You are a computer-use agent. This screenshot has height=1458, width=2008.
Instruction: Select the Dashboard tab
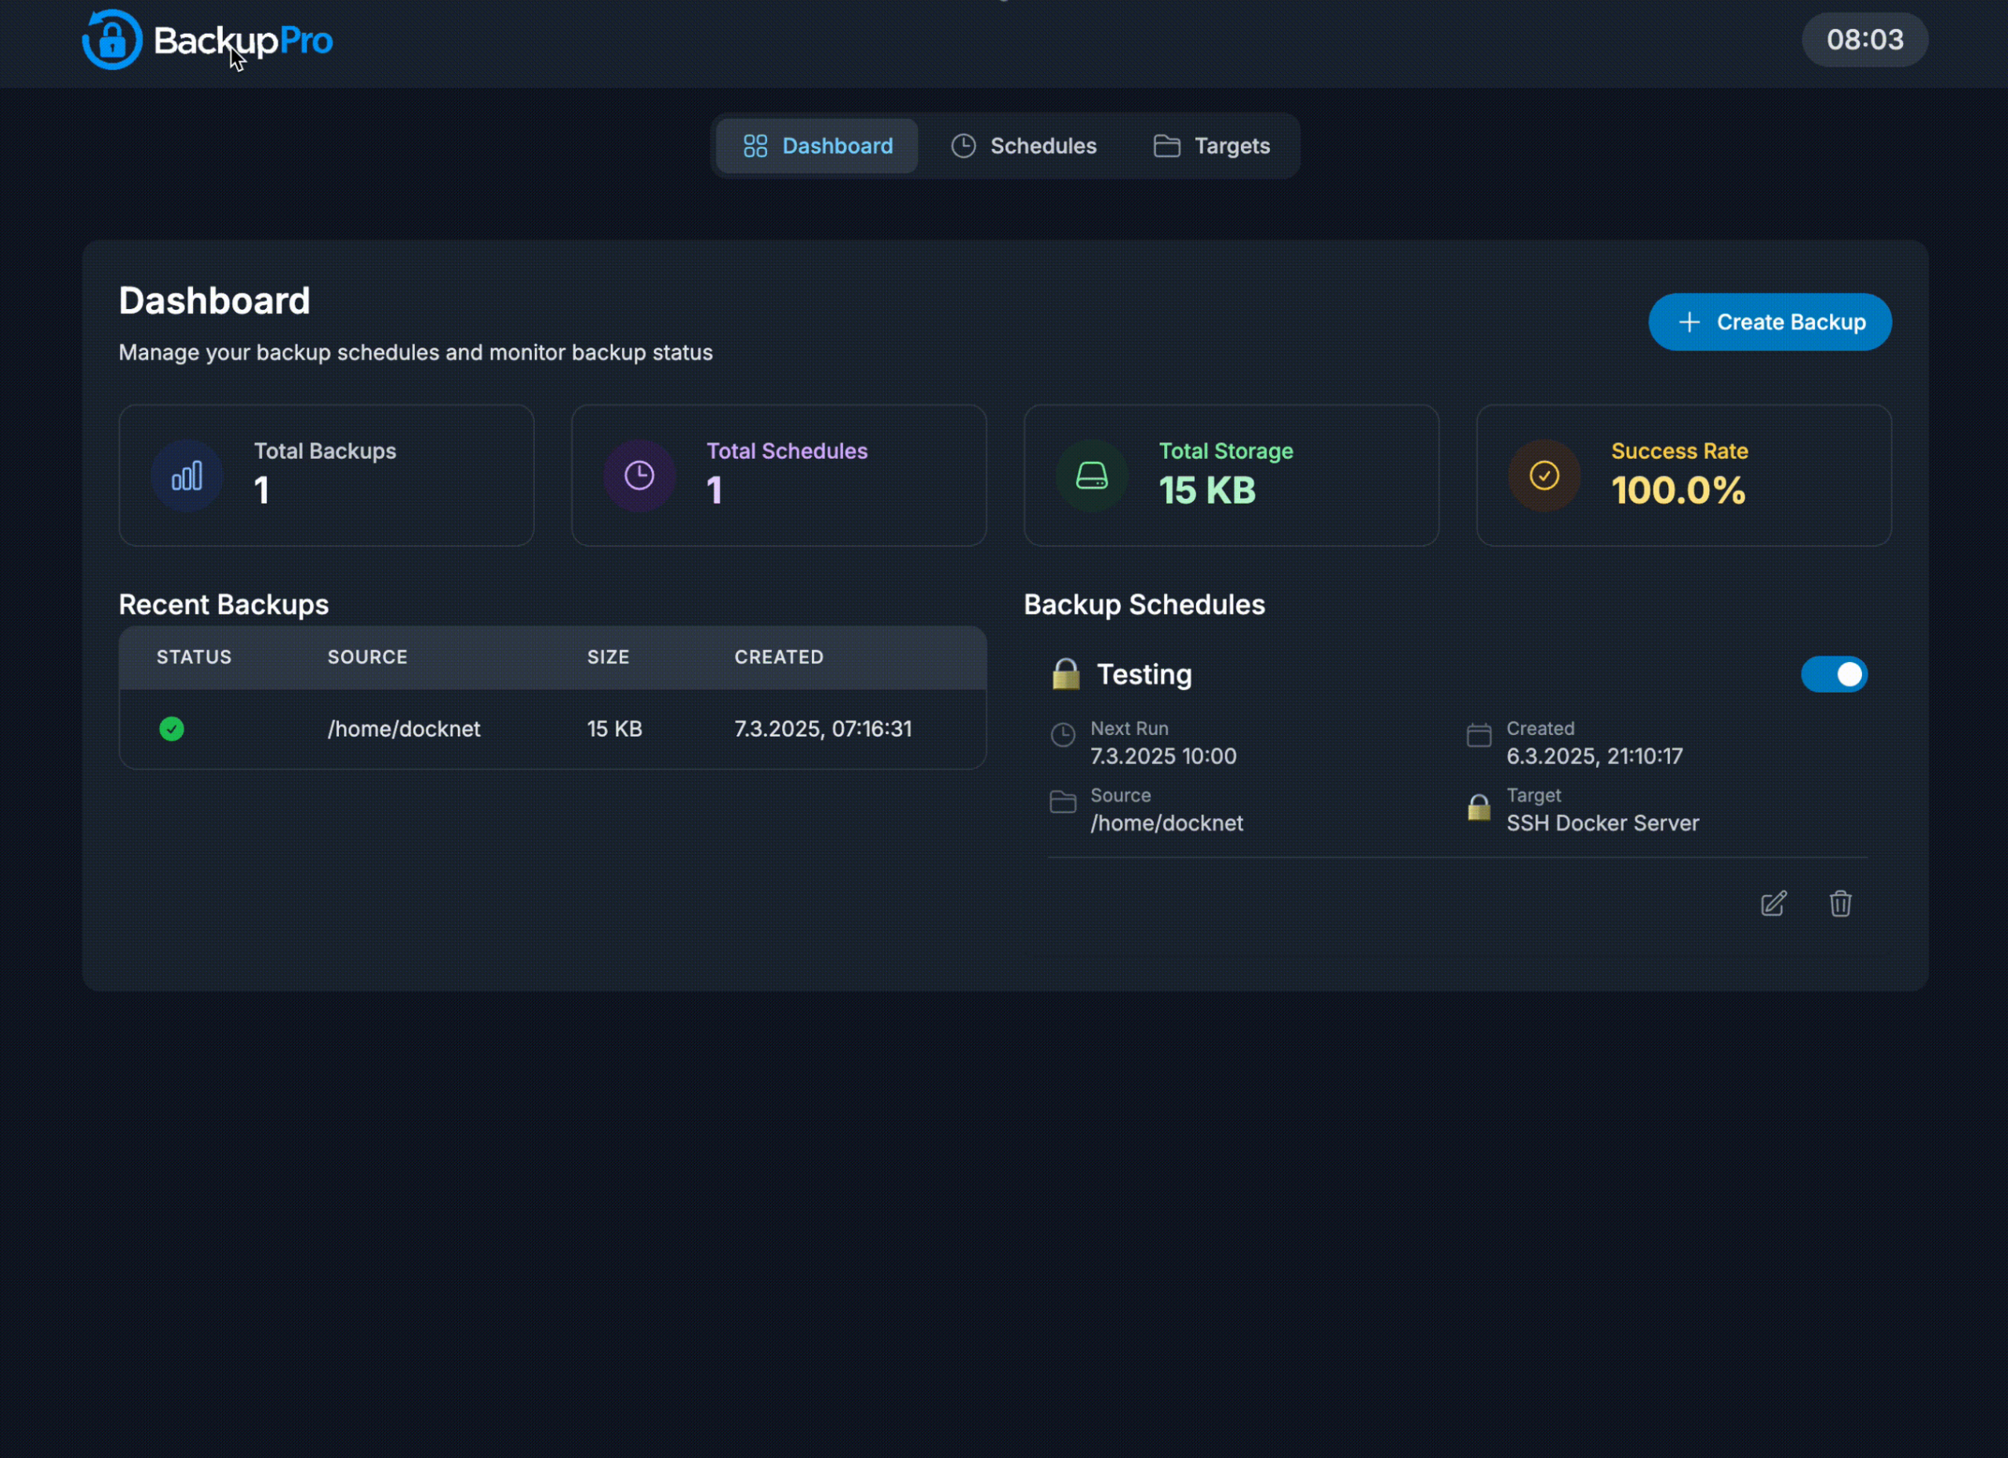(x=818, y=146)
